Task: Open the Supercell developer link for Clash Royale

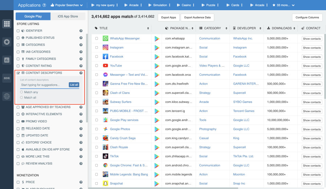Action: (x=239, y=147)
